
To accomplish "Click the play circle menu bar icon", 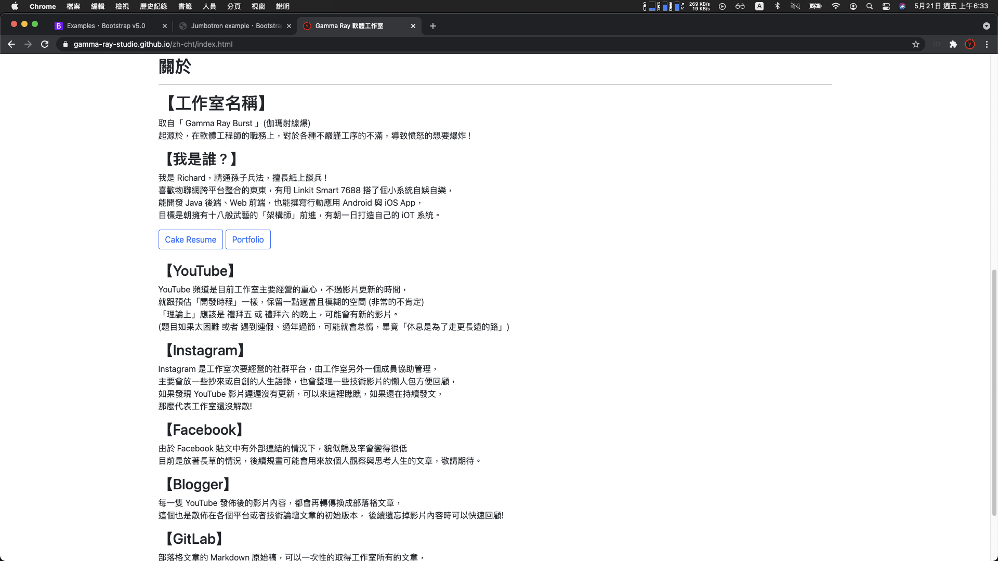I will (x=722, y=6).
